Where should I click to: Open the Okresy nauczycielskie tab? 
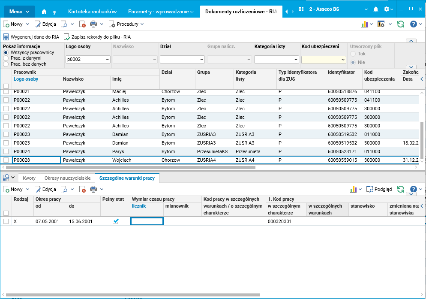[x=67, y=178]
